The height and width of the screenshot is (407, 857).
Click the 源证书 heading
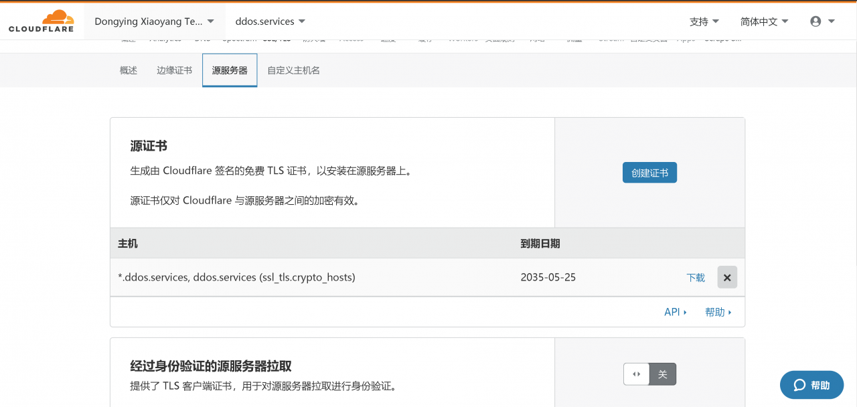point(149,146)
